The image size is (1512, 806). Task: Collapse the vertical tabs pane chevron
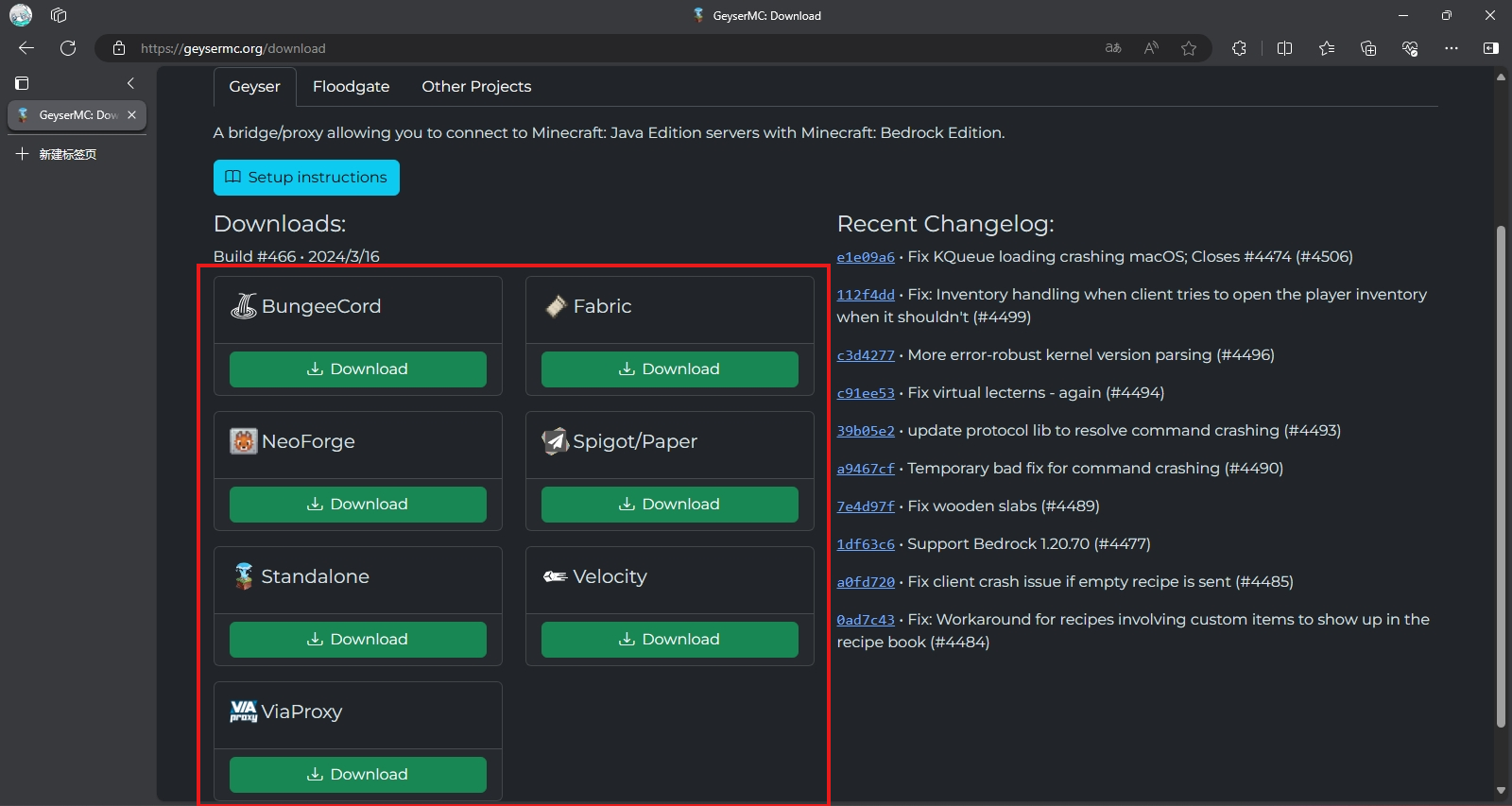[x=130, y=83]
